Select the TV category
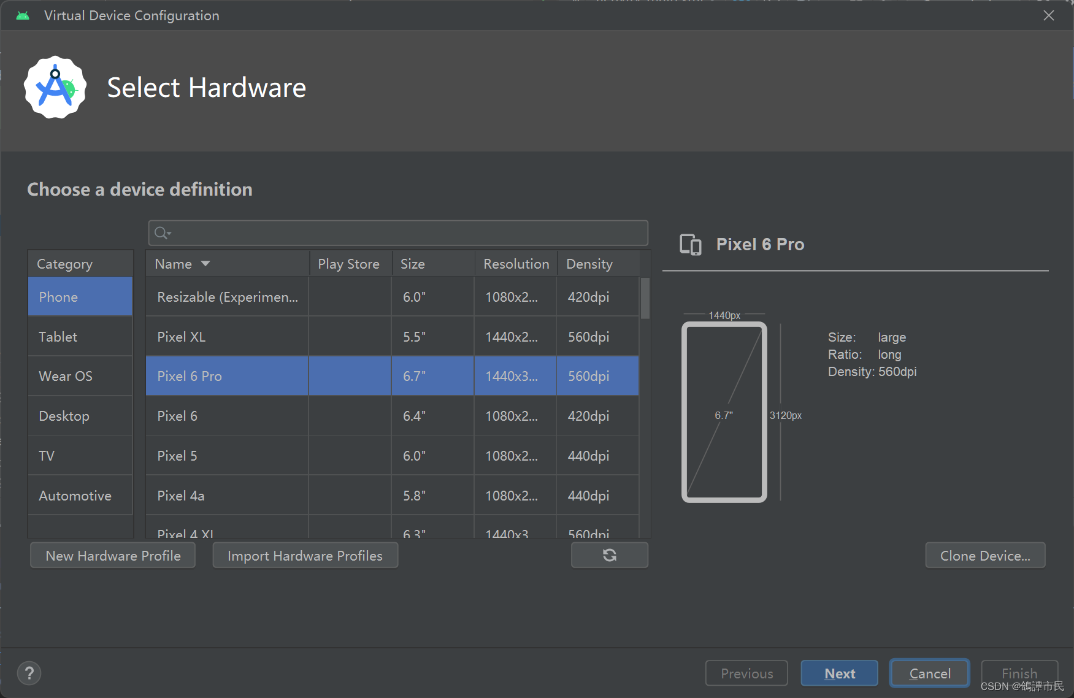 click(80, 456)
